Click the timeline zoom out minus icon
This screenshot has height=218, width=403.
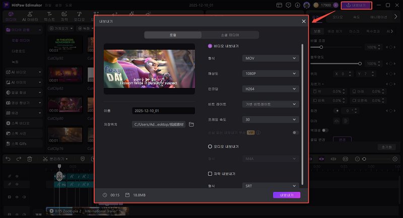point(357,159)
